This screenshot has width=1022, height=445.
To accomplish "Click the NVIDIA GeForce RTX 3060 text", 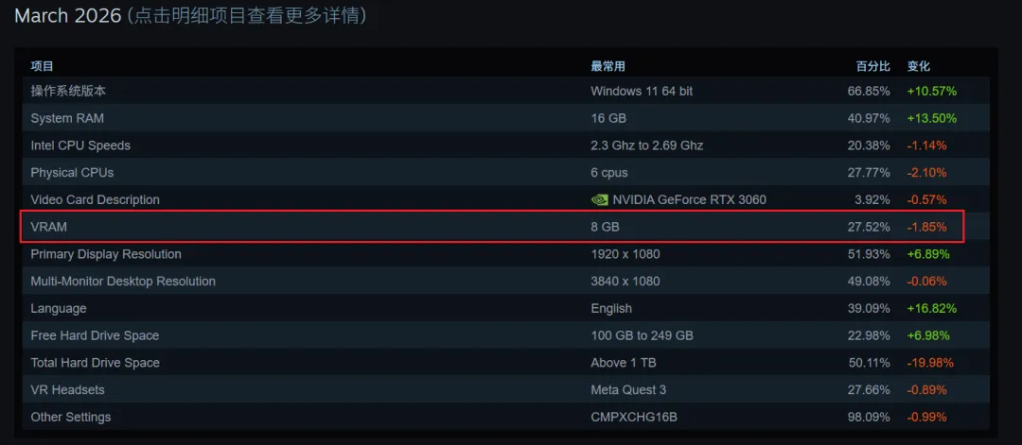I will point(690,199).
